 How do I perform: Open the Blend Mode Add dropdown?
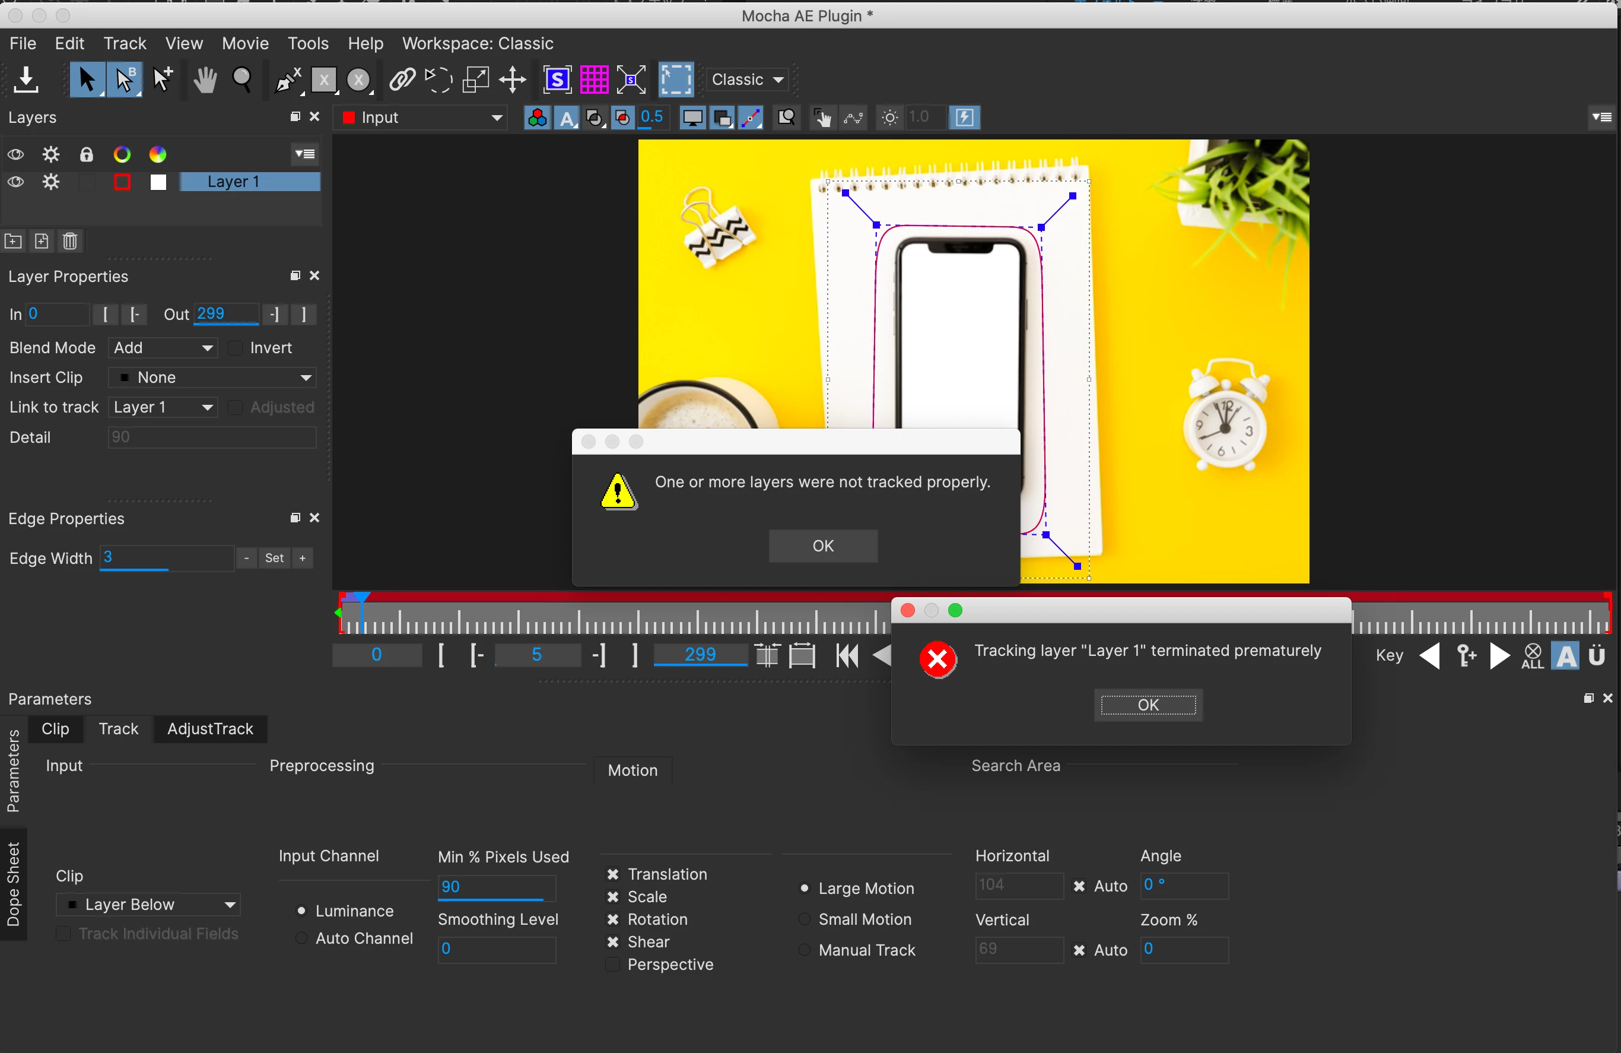(x=163, y=348)
